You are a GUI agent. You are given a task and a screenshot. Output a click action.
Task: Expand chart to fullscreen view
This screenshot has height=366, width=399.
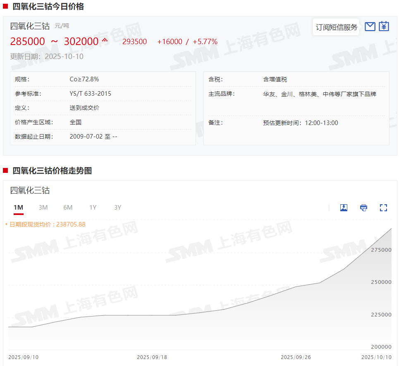coord(383,208)
